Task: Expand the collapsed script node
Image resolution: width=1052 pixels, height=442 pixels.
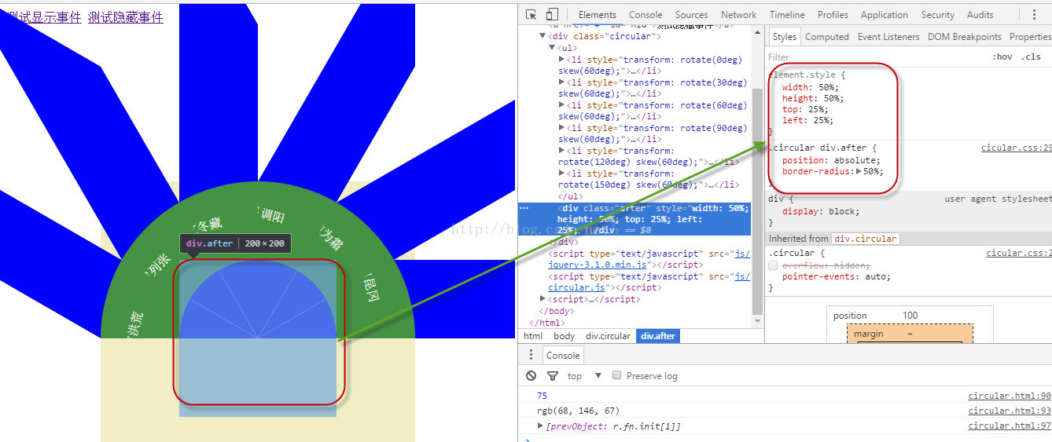Action: 543,299
